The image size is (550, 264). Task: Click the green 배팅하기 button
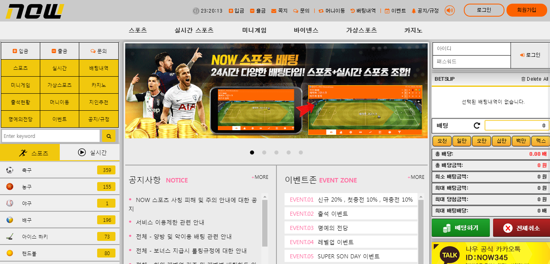point(461,228)
